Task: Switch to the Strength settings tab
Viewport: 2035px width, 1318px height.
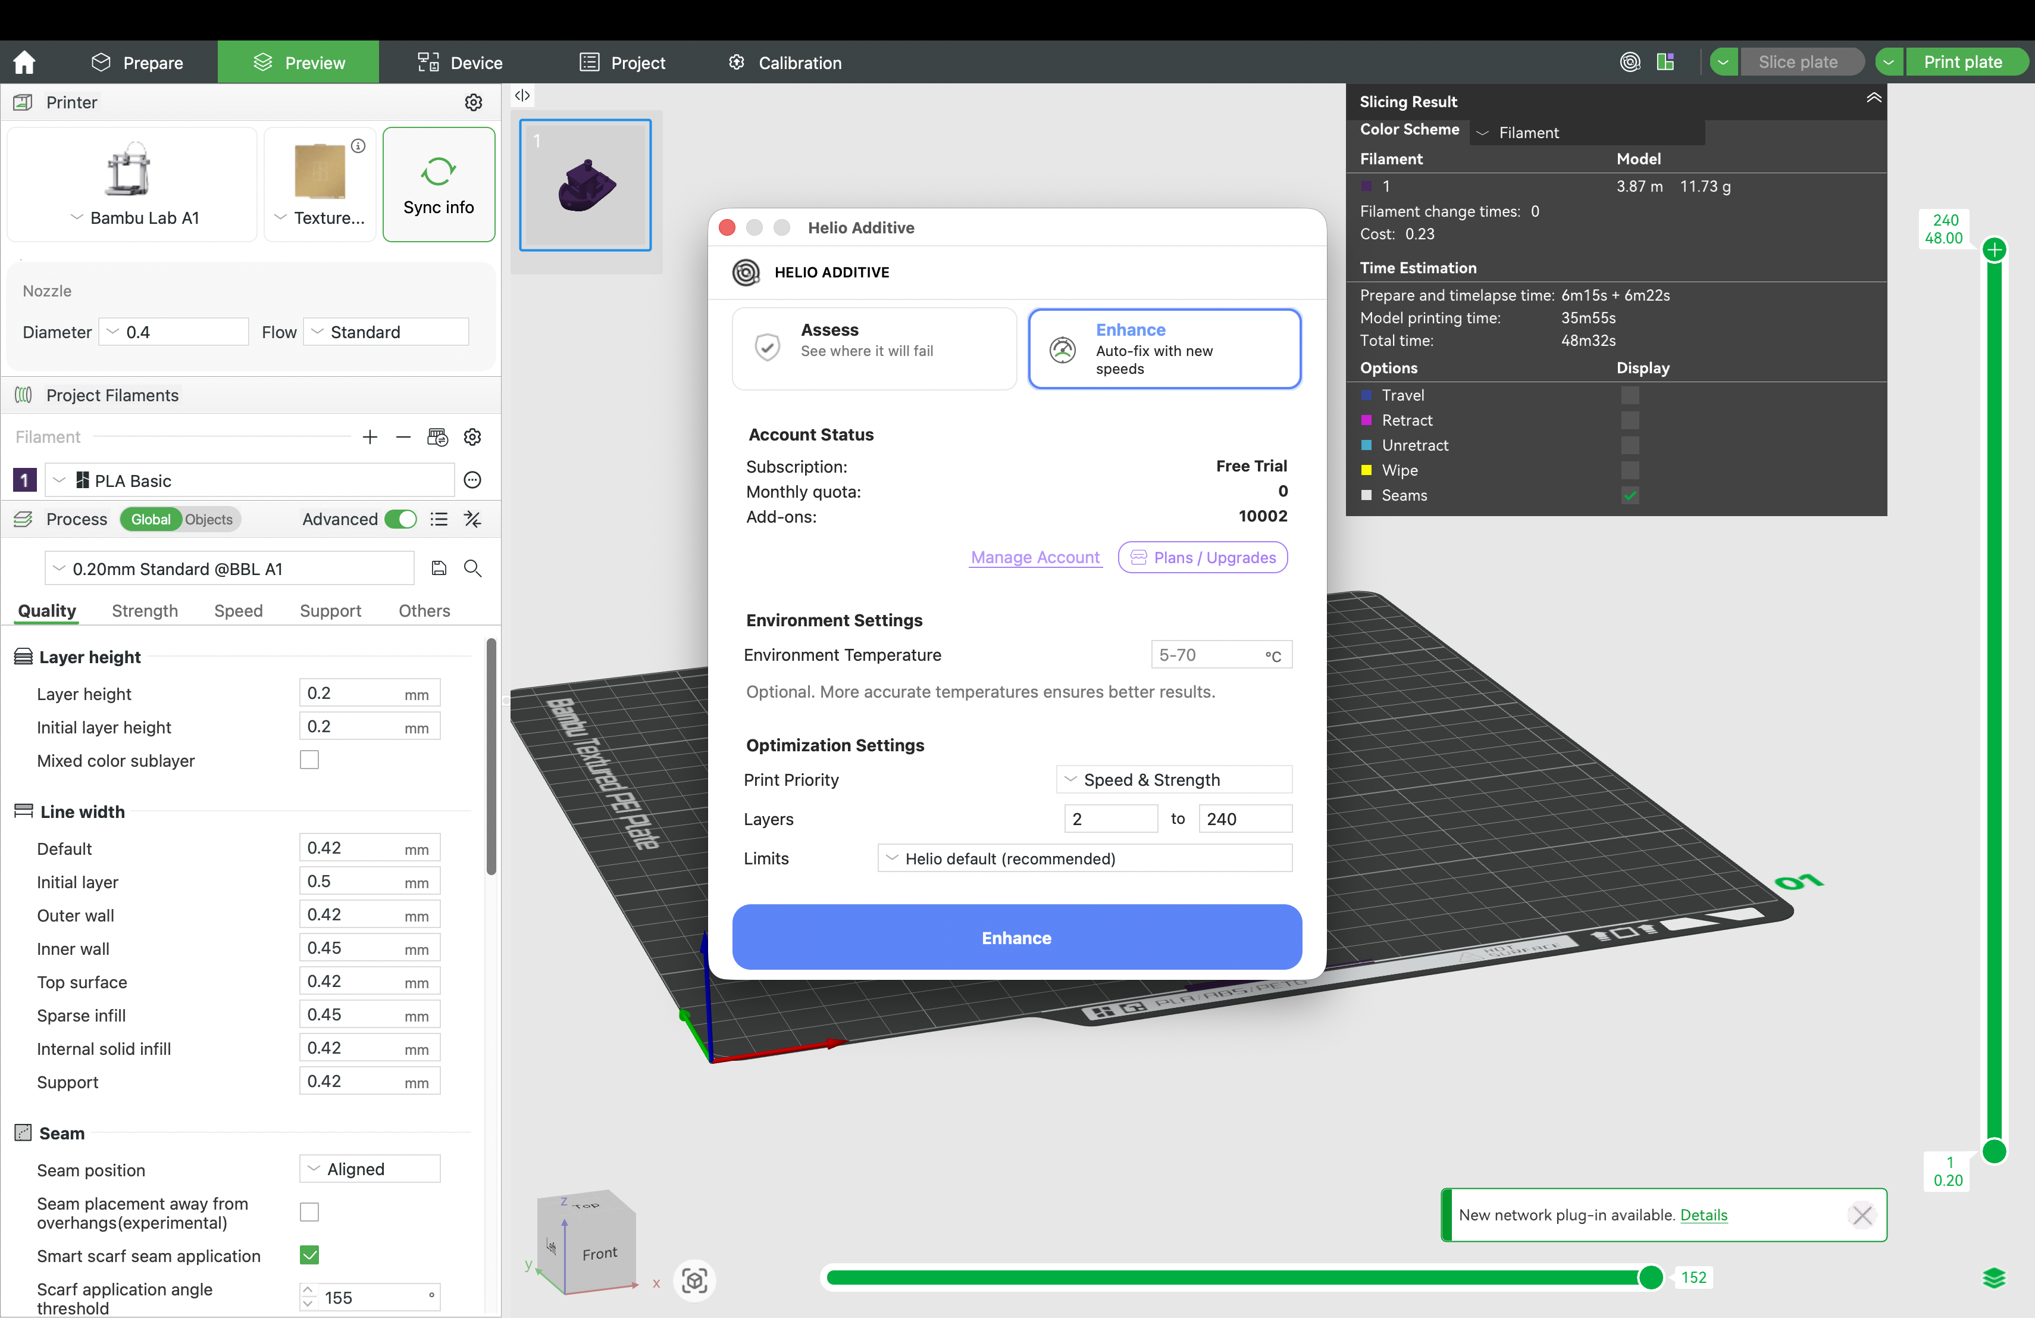Action: pyautogui.click(x=145, y=611)
